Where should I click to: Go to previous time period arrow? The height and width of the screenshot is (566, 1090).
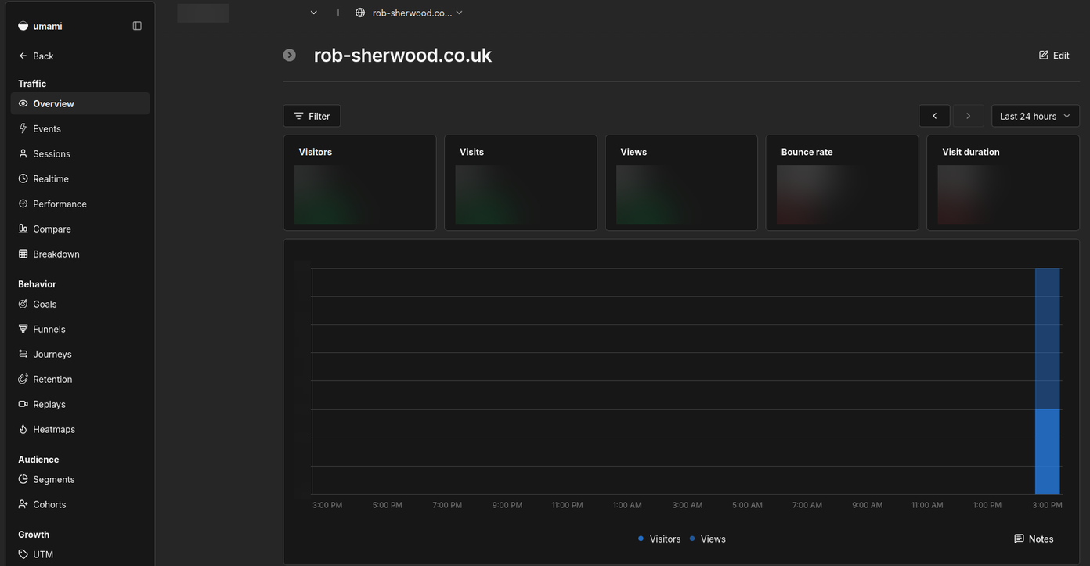coord(934,116)
